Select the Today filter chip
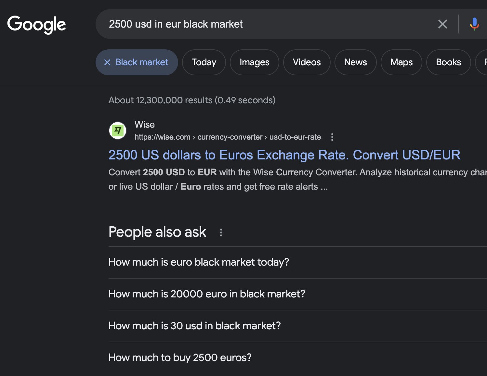The image size is (487, 376). click(204, 62)
